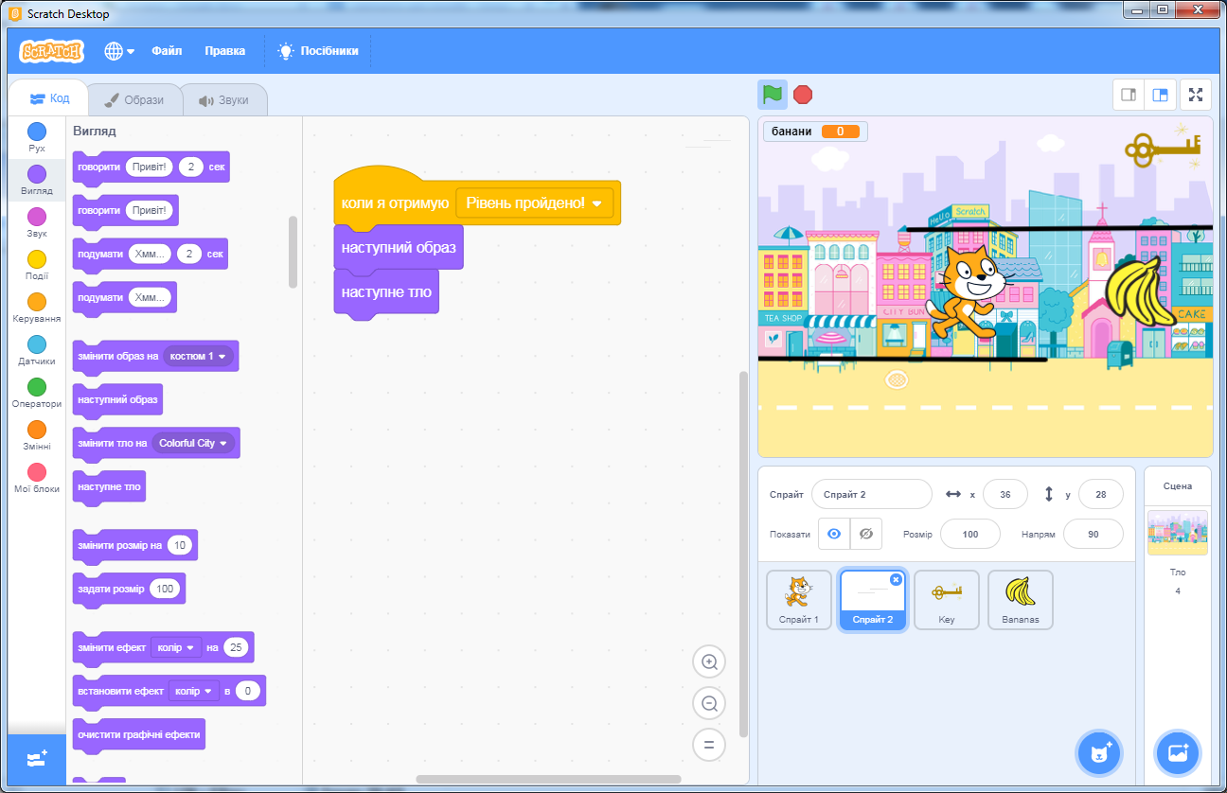
Task: Select the Керування blocks category
Action: (37, 308)
